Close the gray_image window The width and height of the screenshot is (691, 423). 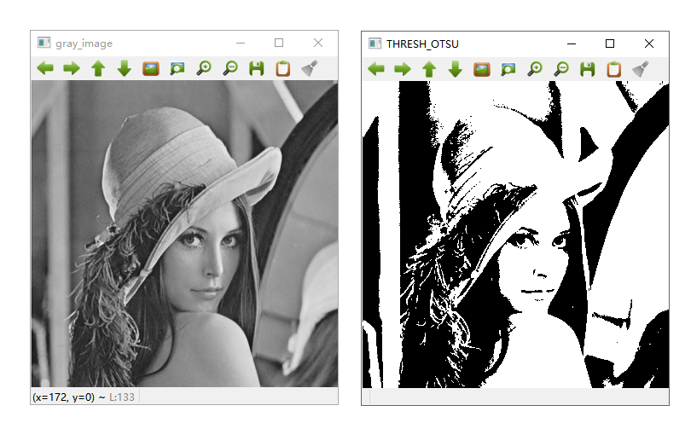click(x=318, y=43)
